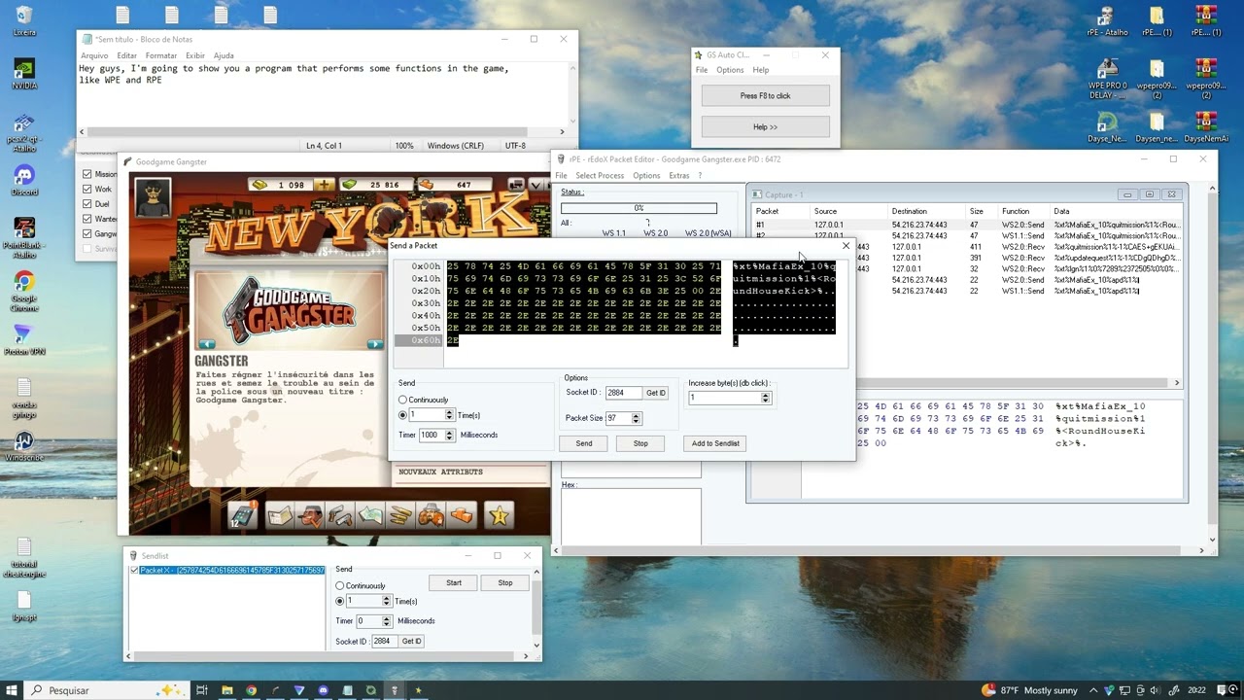1244x700 pixels.
Task: Click the Socket ID field in Send a Packet
Action: click(622, 393)
